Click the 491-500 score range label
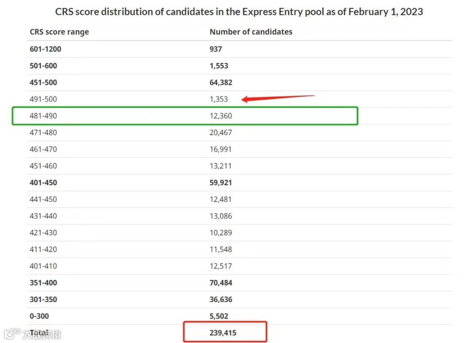Image resolution: width=471 pixels, height=343 pixels. [x=43, y=99]
